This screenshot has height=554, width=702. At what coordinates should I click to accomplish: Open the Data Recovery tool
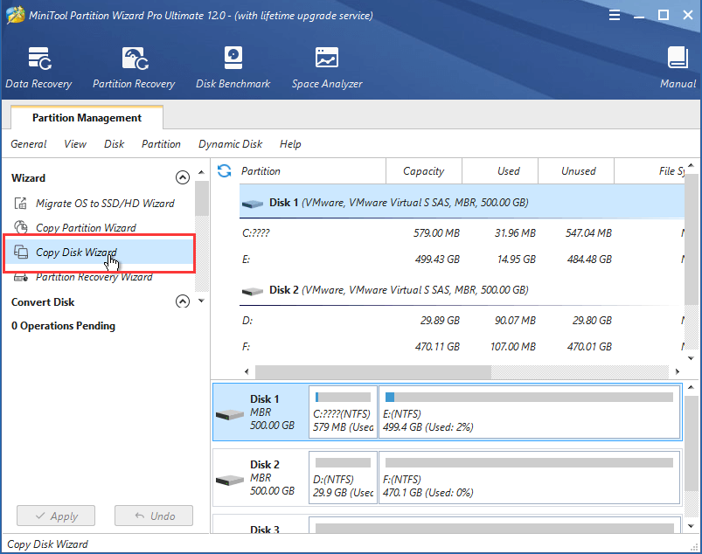coord(39,68)
